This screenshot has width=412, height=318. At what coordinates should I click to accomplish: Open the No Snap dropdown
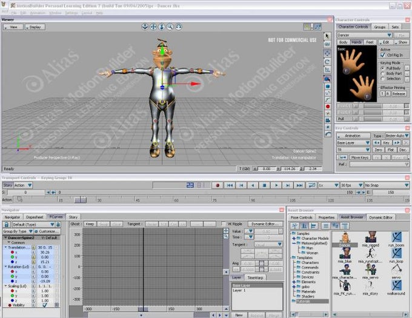387,185
